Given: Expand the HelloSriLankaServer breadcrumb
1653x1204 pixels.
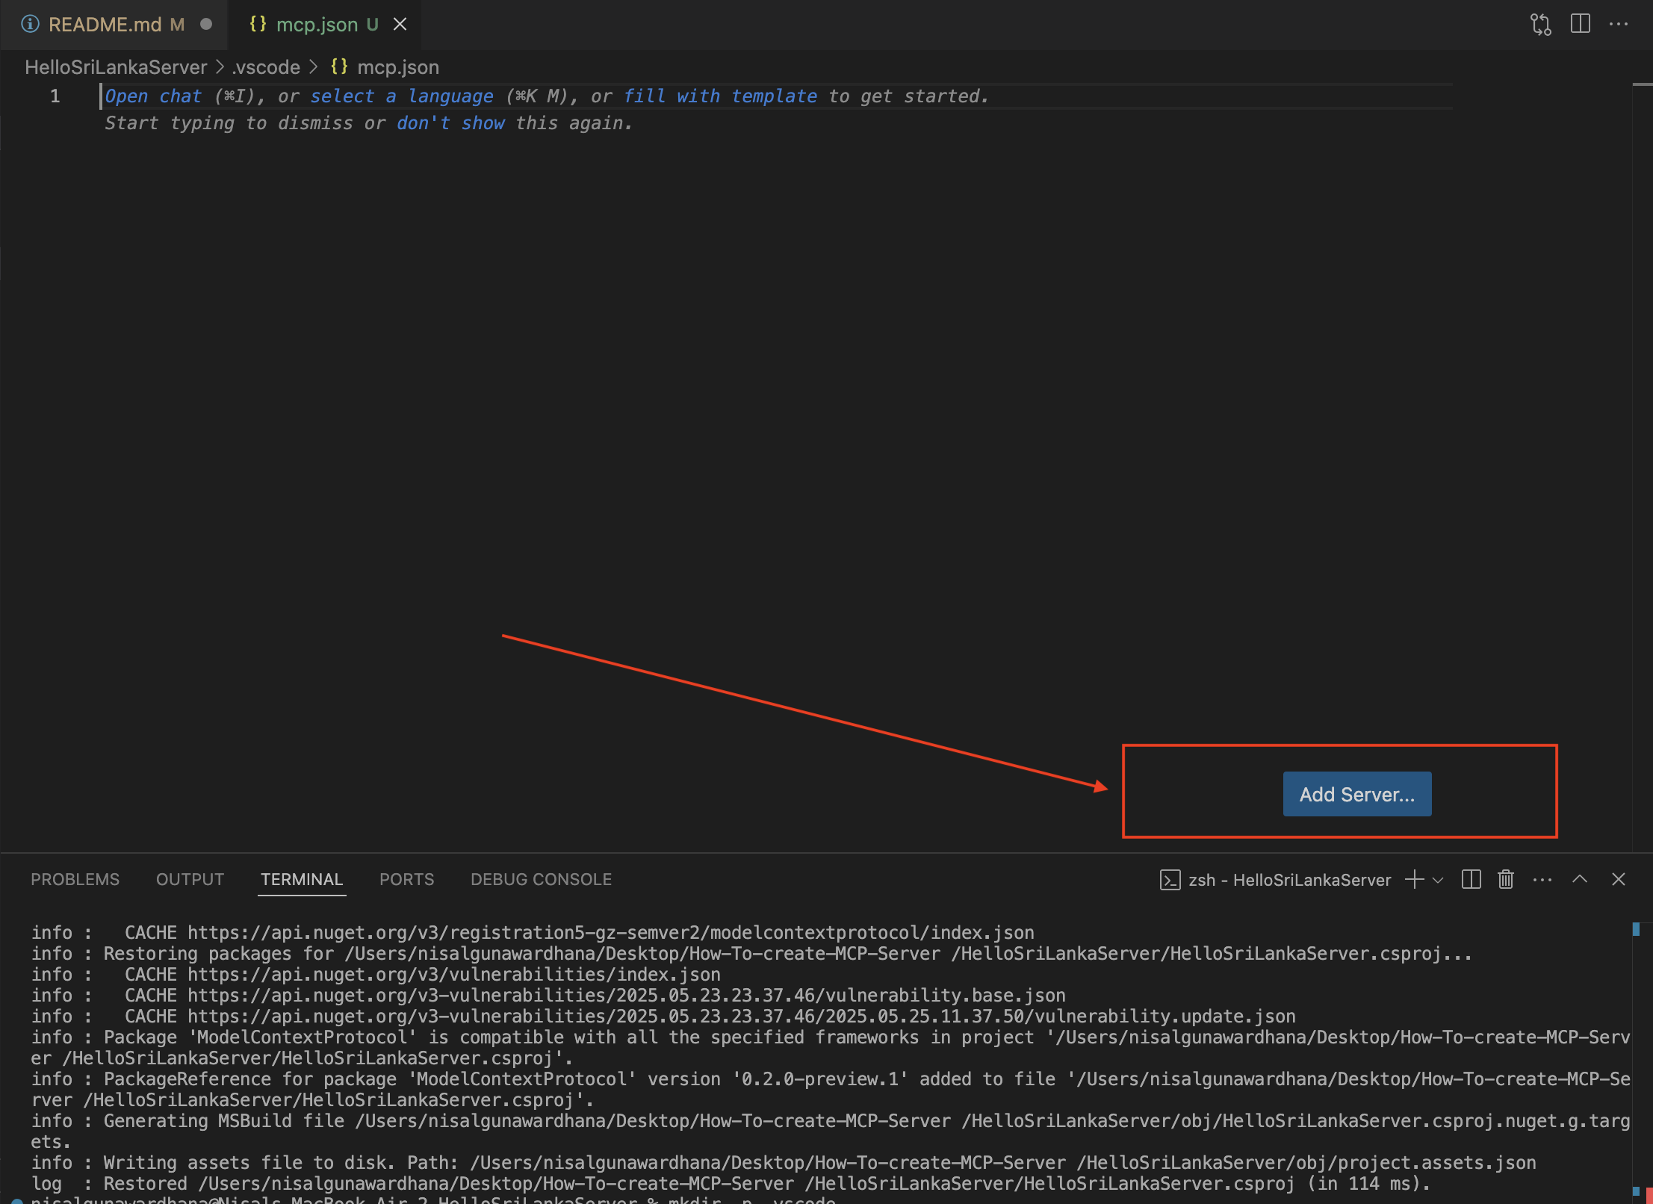Looking at the screenshot, I should click(x=116, y=67).
